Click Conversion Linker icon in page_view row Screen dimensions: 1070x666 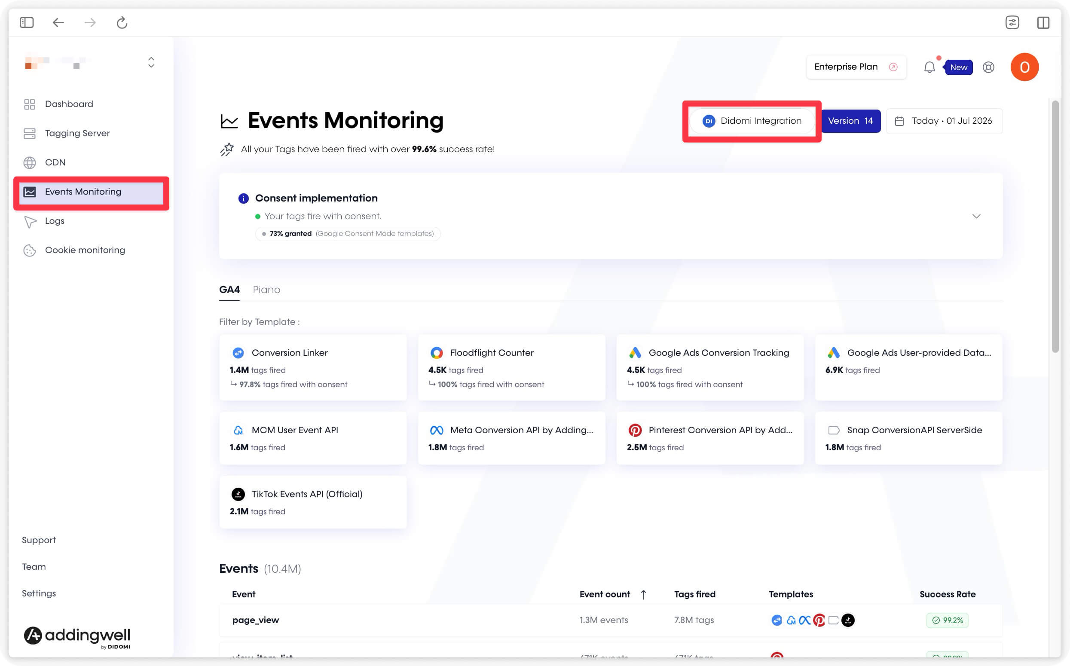776,620
